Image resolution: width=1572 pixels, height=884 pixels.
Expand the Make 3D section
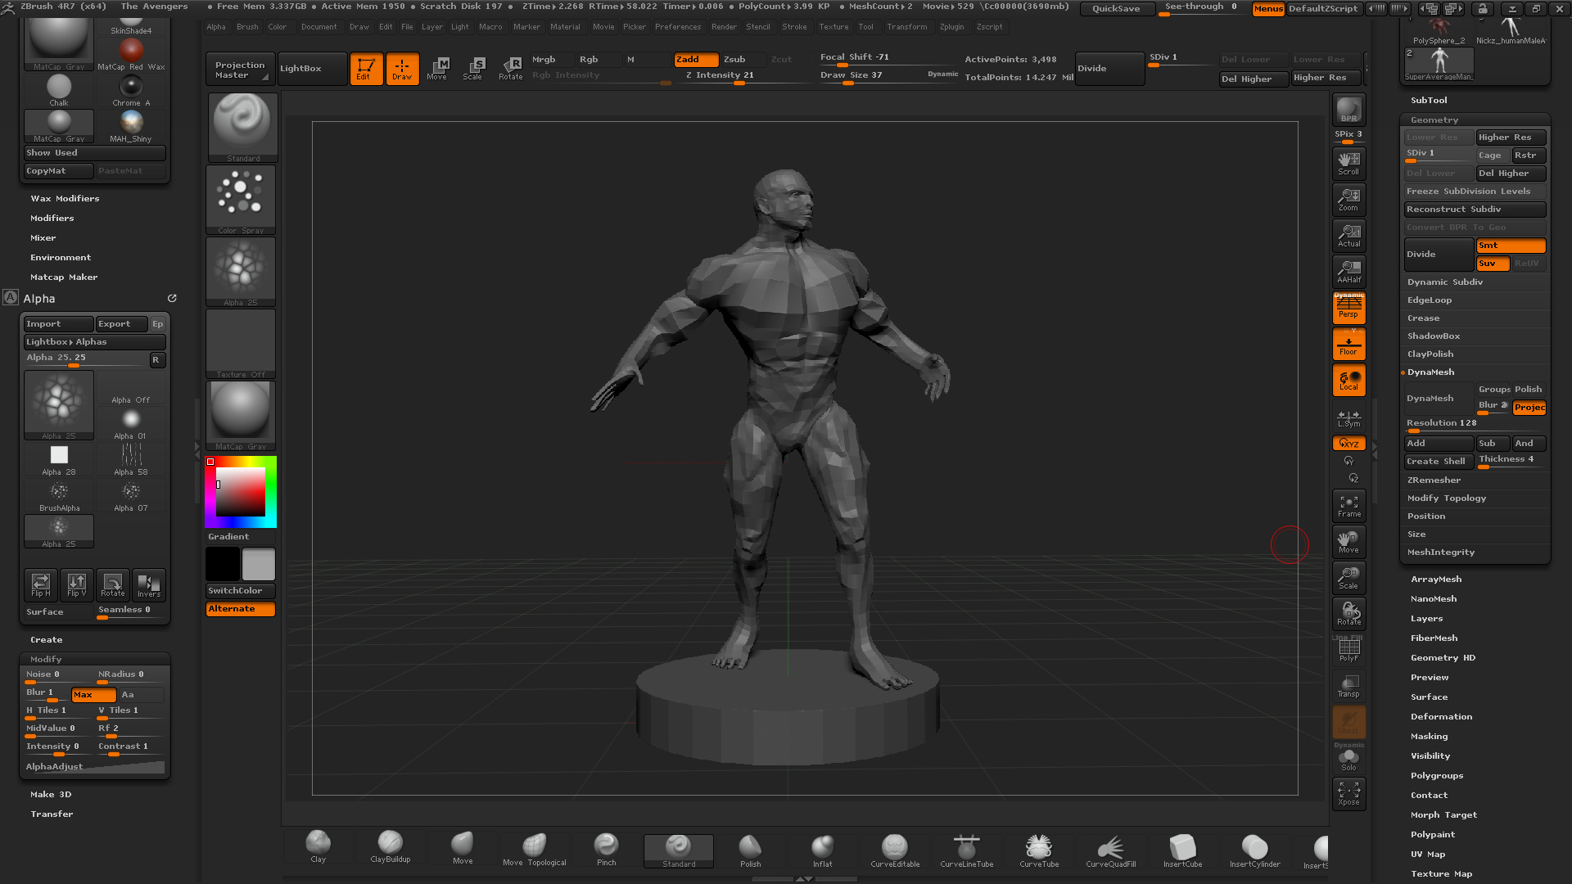[51, 795]
